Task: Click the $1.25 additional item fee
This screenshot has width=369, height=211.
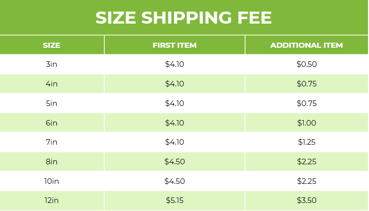Action: tap(306, 142)
